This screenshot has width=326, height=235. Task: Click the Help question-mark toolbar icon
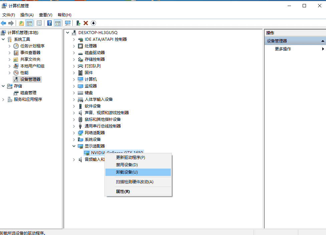[49, 23]
